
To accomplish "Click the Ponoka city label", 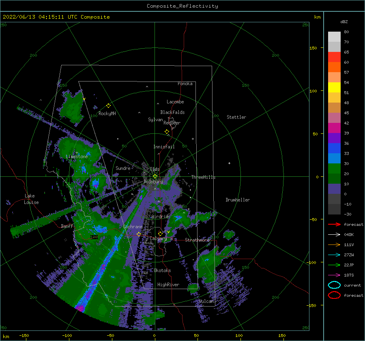I will [185, 84].
